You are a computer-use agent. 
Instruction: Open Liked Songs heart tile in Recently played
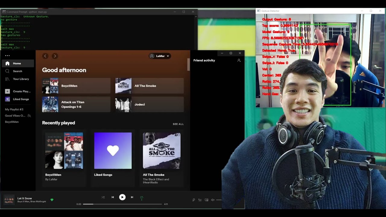pos(113,151)
